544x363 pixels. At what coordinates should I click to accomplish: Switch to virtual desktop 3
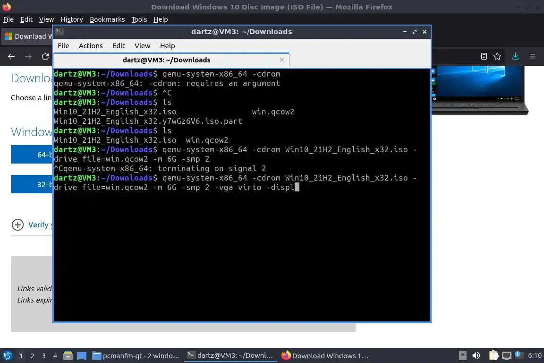[44, 356]
